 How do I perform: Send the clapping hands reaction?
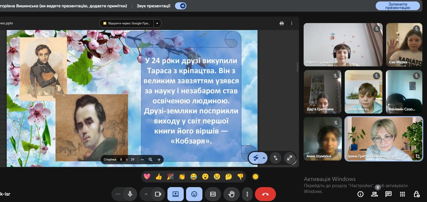click(x=182, y=176)
